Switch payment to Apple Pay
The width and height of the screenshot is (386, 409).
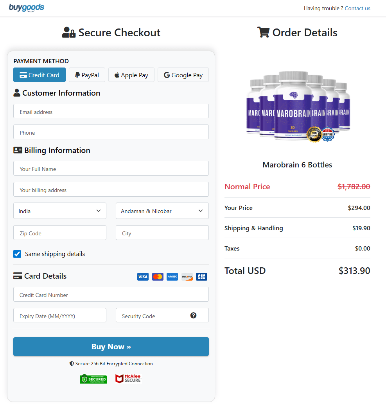click(131, 75)
